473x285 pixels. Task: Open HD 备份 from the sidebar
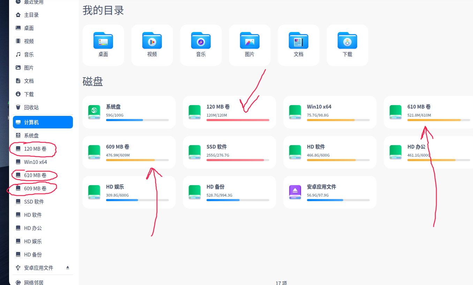click(43, 254)
